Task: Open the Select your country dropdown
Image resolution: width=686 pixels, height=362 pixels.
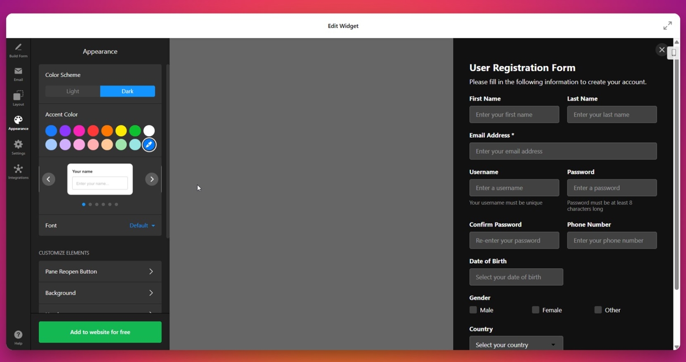Action: coord(516,345)
